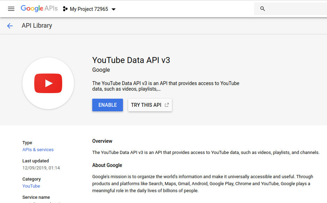Open the hamburger navigation menu
Viewport: 327px width, 203px height.
tap(11, 9)
